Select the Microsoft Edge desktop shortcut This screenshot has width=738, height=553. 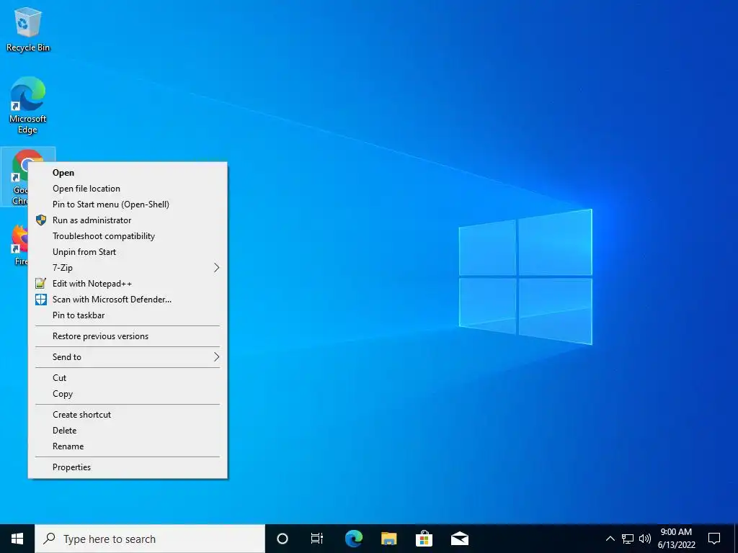pyautogui.click(x=28, y=105)
